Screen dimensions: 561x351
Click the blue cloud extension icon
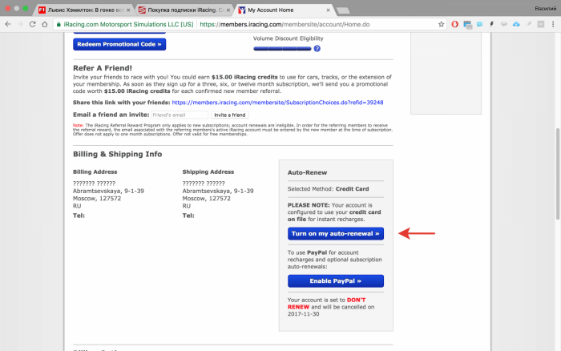[516, 24]
